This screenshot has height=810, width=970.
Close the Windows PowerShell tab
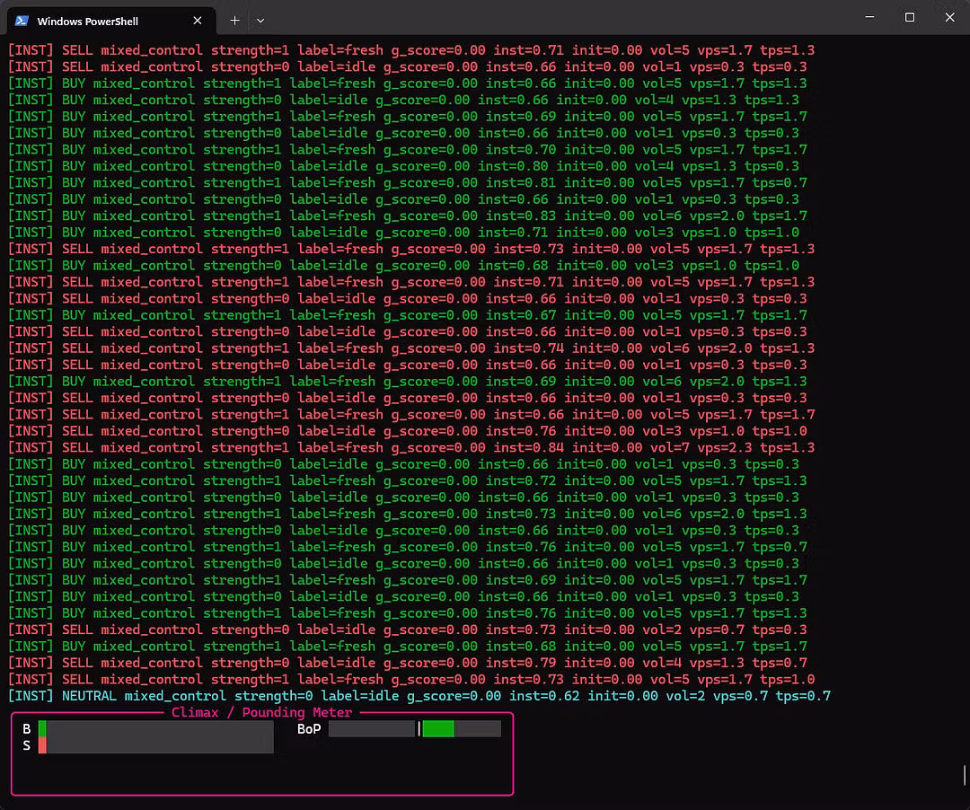198,21
